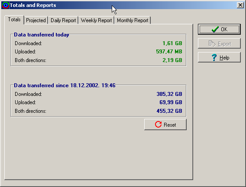Open the Weekly Report tab
Image resolution: width=246 pixels, height=187 pixels.
tap(96, 20)
